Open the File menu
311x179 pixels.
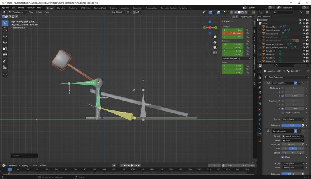pos(8,8)
